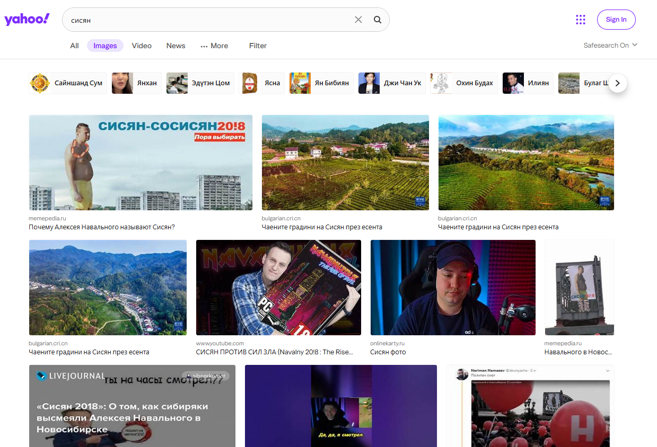Open the tea garden image with white houses
The height and width of the screenshot is (447, 657).
pyautogui.click(x=345, y=163)
